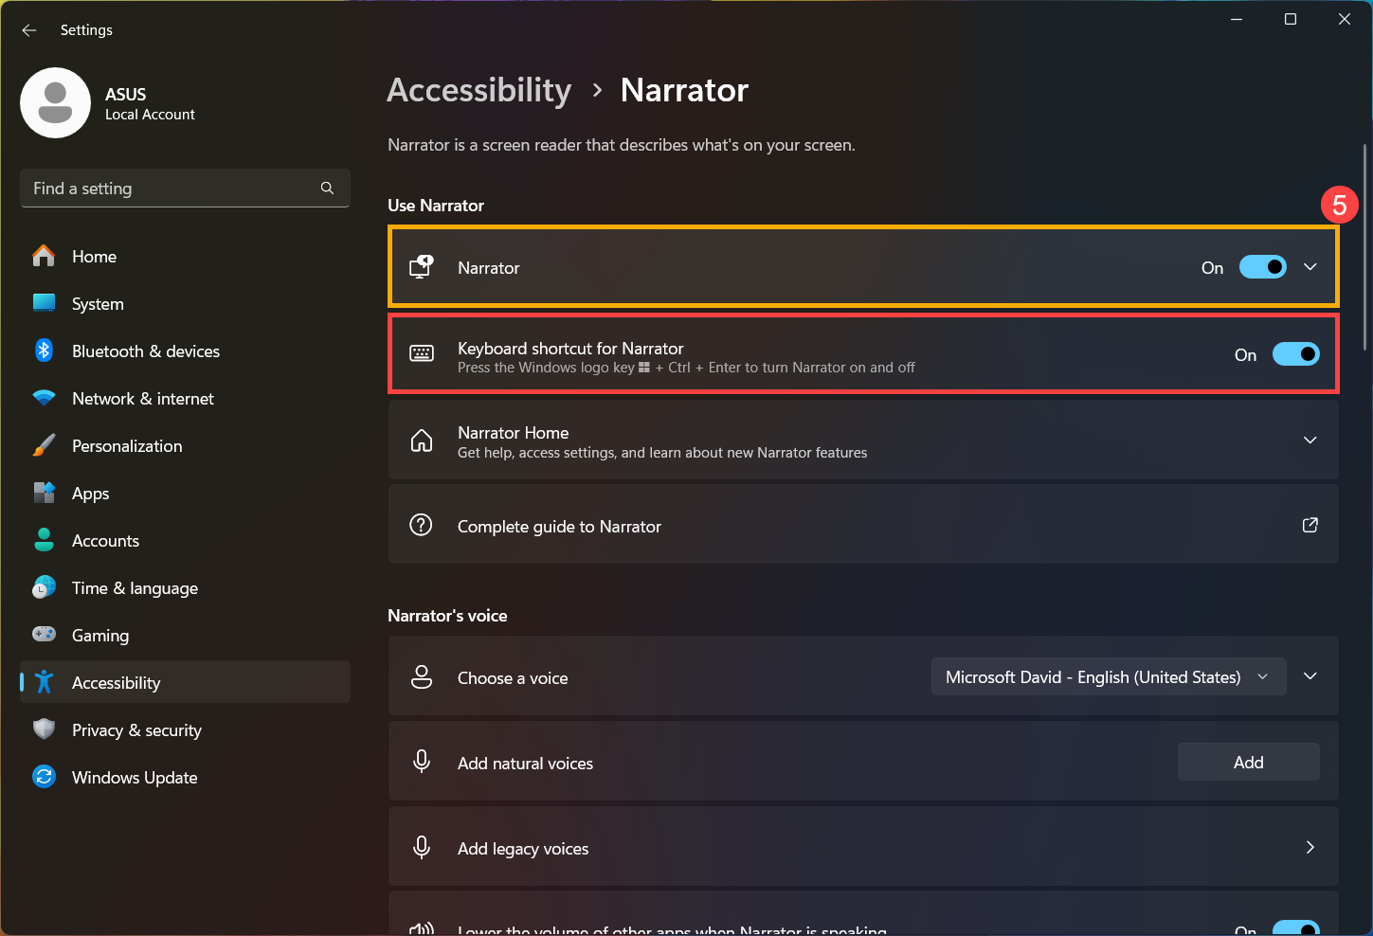1373x936 pixels.
Task: Turn off the Narrator toggle
Action: [1263, 267]
